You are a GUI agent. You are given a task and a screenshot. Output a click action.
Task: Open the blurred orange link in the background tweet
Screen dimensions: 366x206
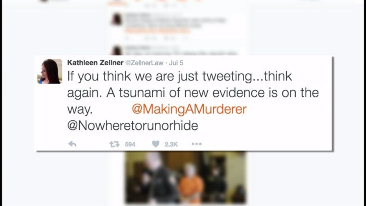click(157, 31)
